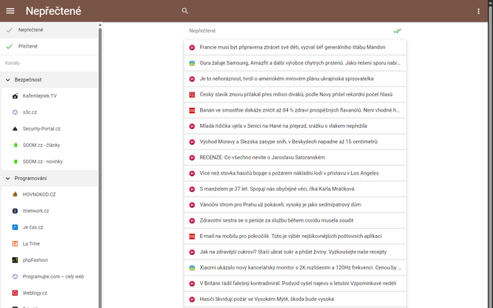Viewport: 493px width, 308px height.
Task: Click SOOM.cz - novinky green hash icon
Action: tap(15, 162)
